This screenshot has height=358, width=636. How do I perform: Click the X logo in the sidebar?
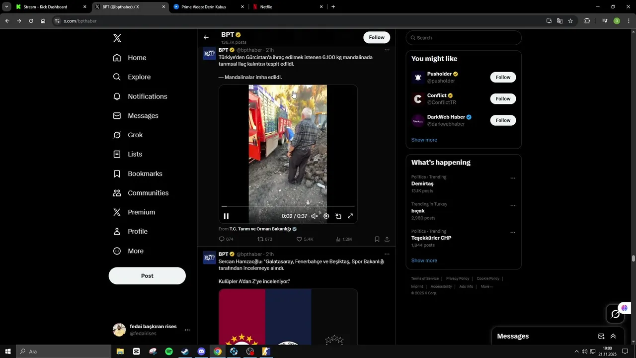[x=117, y=38]
